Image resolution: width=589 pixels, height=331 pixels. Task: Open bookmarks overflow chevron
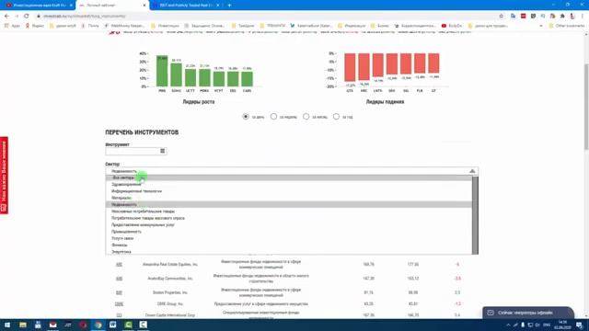[x=541, y=26]
